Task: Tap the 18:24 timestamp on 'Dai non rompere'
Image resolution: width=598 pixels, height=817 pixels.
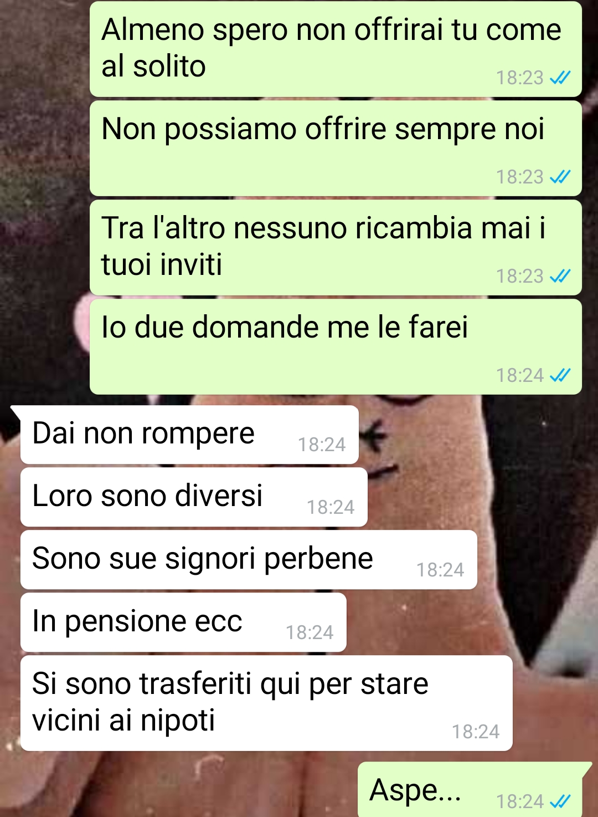Action: tap(322, 445)
